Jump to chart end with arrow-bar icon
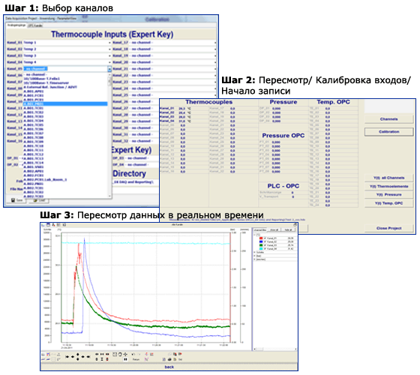The height and width of the screenshot is (375, 420). point(88,357)
